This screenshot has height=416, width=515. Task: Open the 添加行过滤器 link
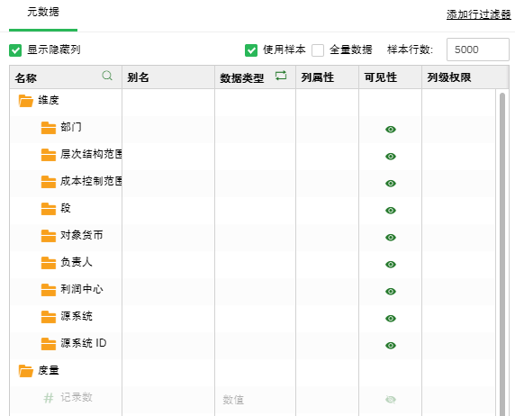(479, 14)
